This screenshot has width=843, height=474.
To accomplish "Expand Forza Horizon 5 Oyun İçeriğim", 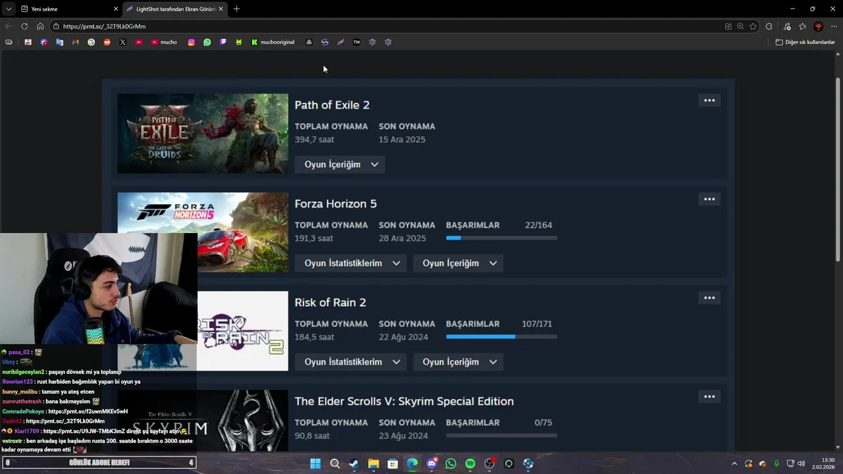I will [x=458, y=263].
